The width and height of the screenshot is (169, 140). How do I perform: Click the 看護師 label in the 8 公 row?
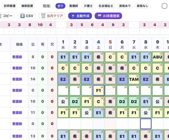tap(17, 57)
